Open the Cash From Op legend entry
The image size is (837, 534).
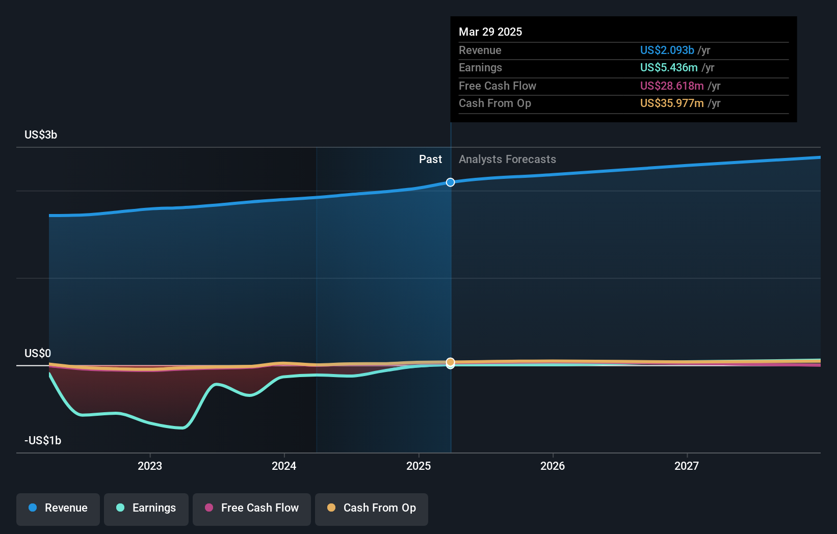point(371,508)
